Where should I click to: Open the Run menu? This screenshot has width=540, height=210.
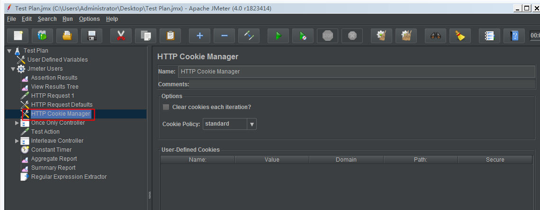67,19
